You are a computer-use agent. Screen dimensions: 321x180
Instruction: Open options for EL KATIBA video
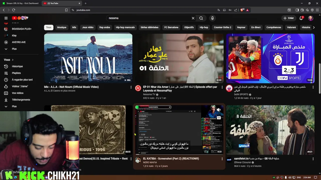tap(222, 159)
